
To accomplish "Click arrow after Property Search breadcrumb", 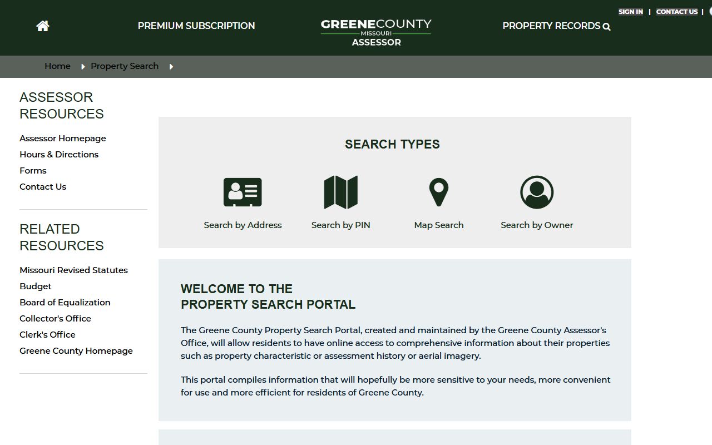I will (x=171, y=67).
